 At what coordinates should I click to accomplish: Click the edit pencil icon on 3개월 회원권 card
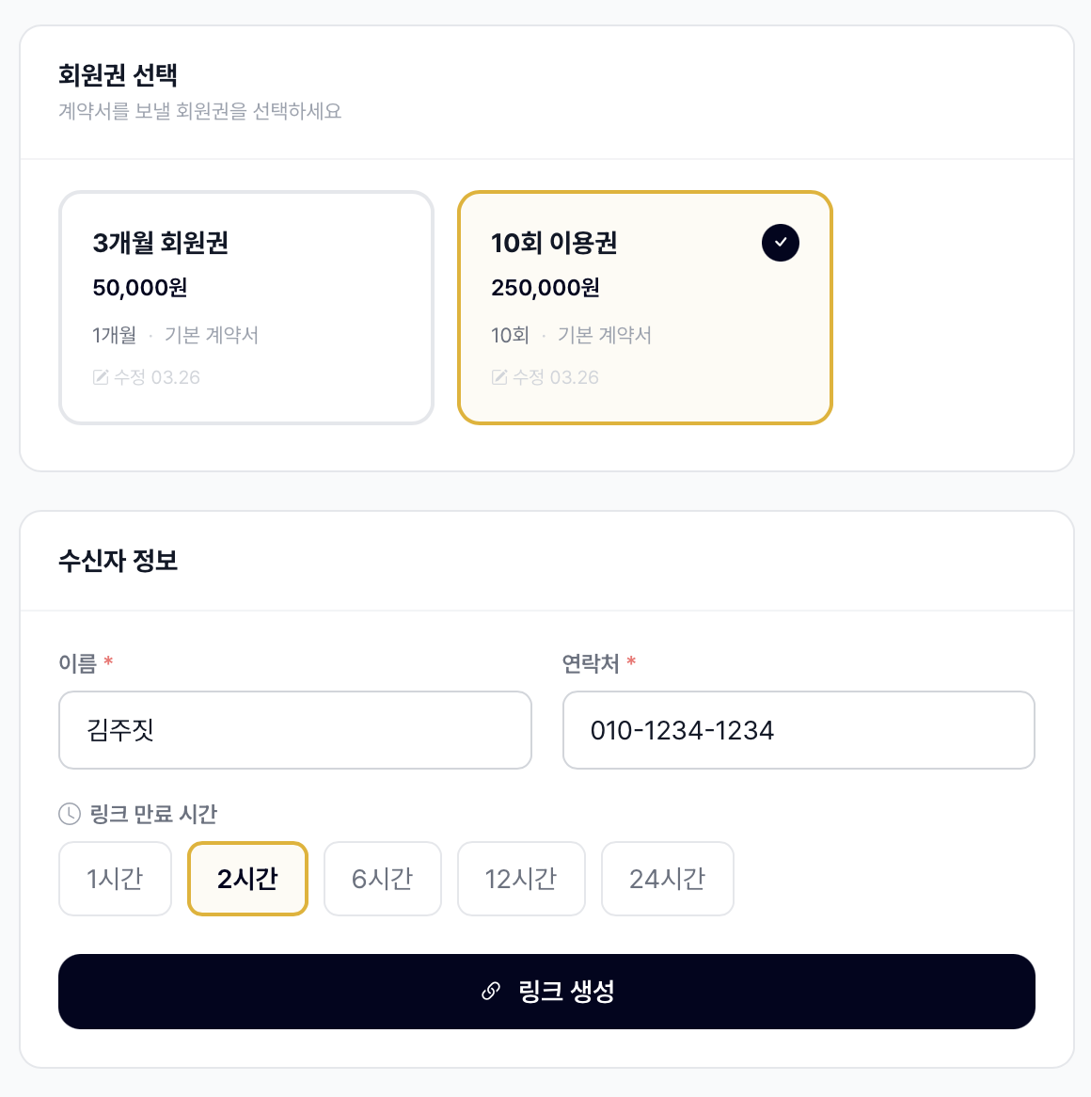tap(99, 376)
